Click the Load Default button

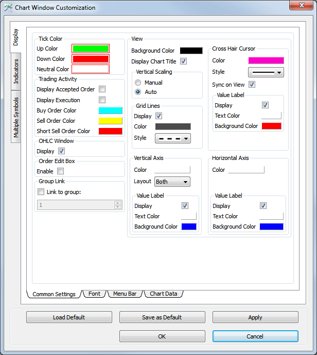[x=69, y=317]
